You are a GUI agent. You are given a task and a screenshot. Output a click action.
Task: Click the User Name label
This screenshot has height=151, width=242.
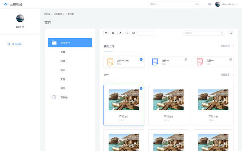[x=228, y=4]
